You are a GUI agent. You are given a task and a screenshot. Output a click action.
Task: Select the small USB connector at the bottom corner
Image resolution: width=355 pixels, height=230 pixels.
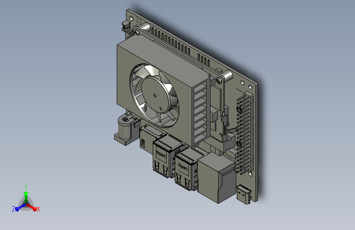tap(244, 194)
